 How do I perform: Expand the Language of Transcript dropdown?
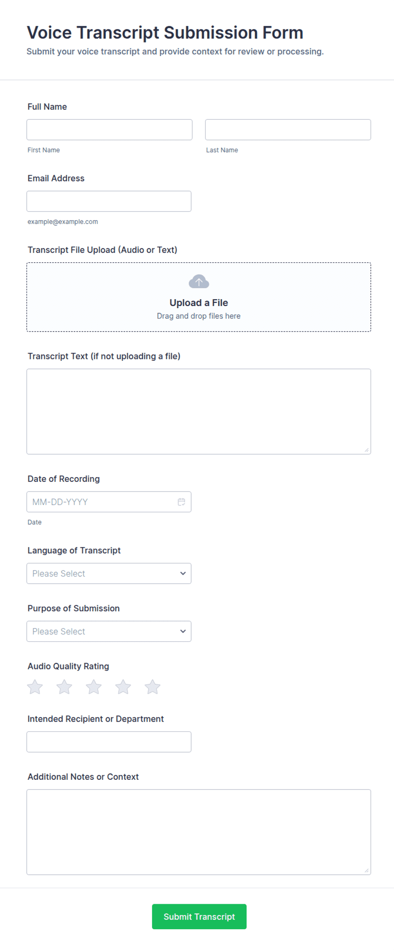coord(109,573)
